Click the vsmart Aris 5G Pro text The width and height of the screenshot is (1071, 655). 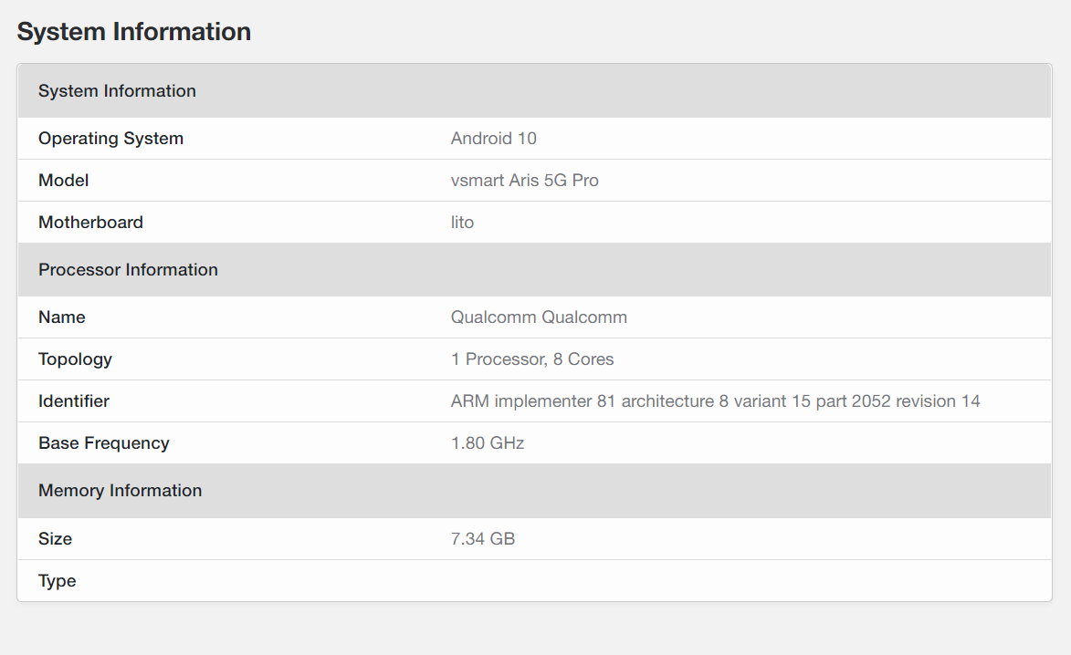(524, 181)
